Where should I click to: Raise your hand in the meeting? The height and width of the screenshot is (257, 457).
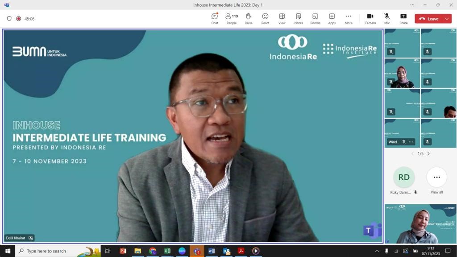(248, 19)
